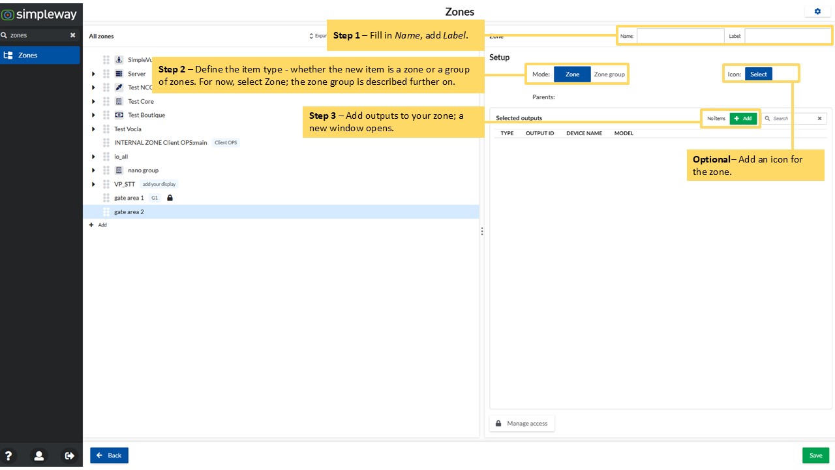Go Back using the blue button
Viewport: 835px width, 470px height.
pos(109,455)
